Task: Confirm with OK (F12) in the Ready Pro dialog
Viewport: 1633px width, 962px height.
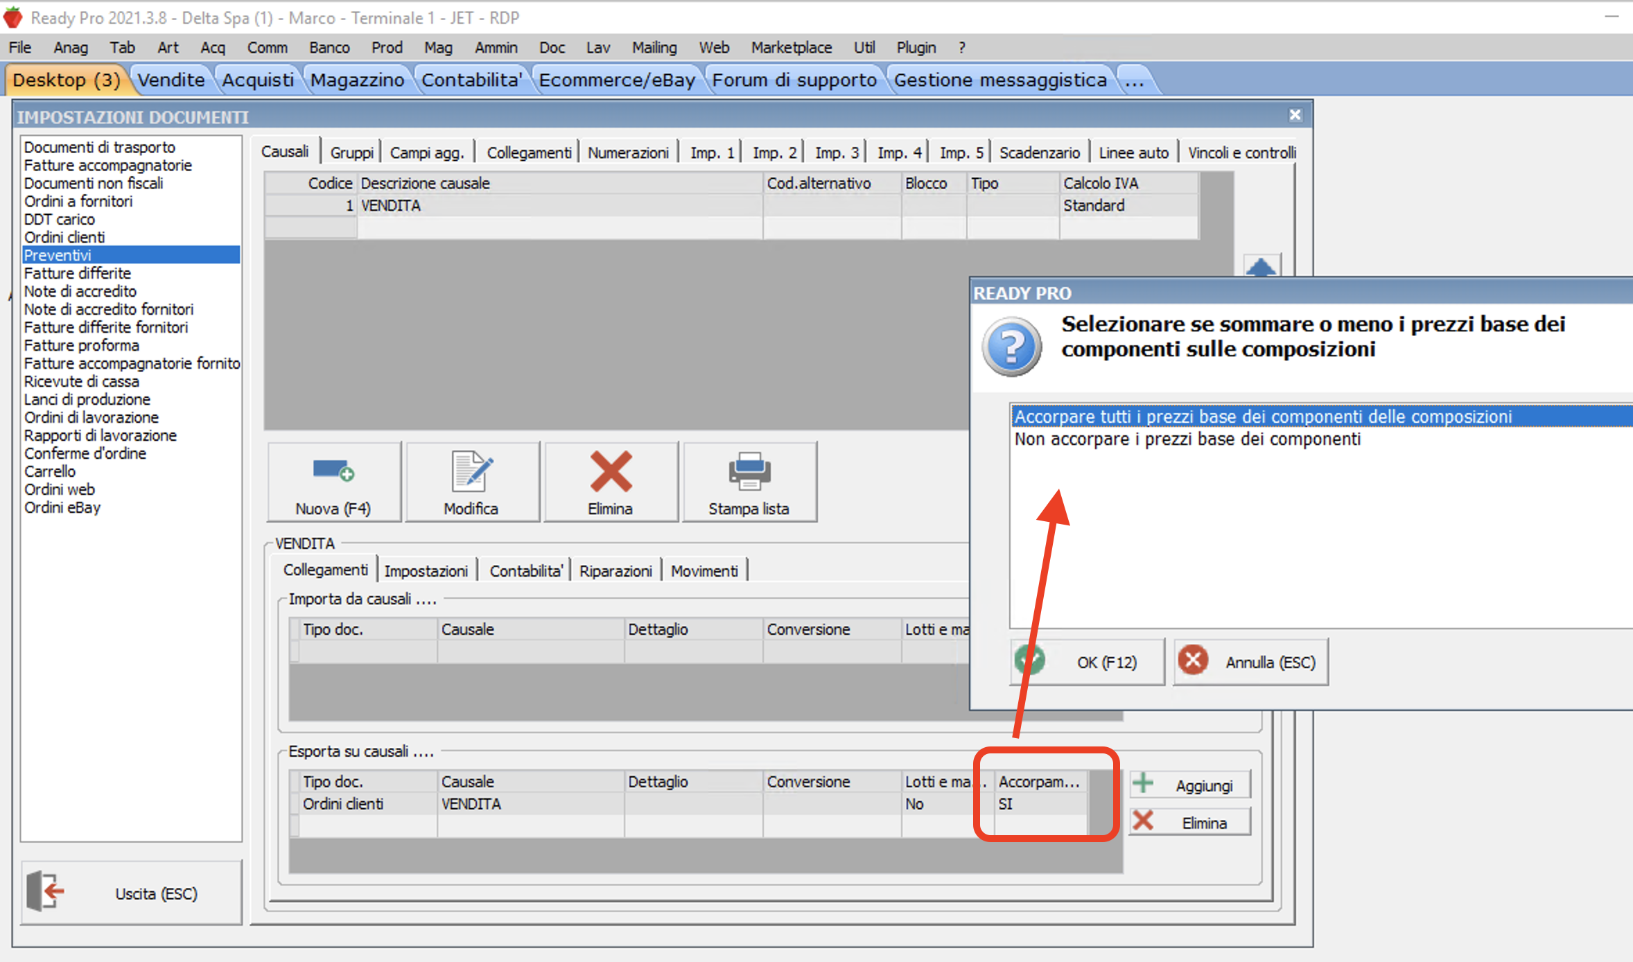Action: 1087,662
